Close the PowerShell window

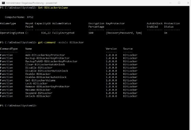188,3
